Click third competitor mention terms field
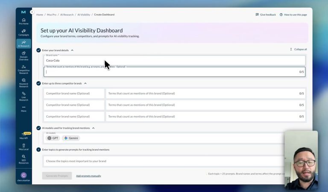Screen dimensions: 328x192 pos(205,116)
